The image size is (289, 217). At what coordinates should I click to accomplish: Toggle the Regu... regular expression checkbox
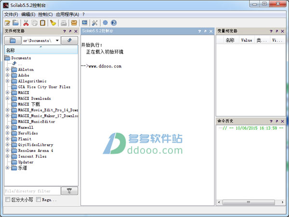click(x=39, y=200)
